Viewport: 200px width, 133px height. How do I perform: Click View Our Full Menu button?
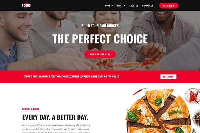click(100, 54)
